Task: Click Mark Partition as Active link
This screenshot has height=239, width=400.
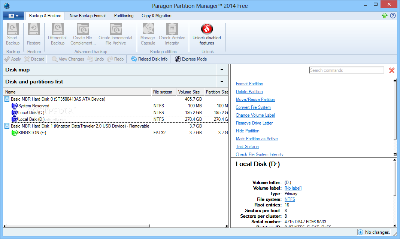Action: pyautogui.click(x=257, y=139)
